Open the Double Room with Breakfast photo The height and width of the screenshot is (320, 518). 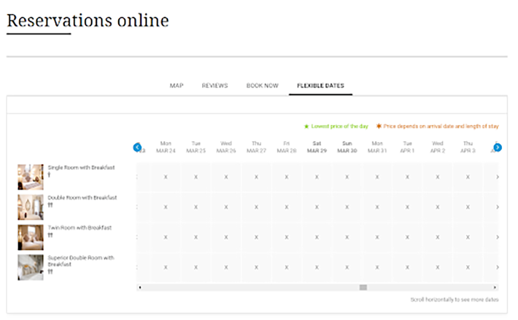[30, 207]
